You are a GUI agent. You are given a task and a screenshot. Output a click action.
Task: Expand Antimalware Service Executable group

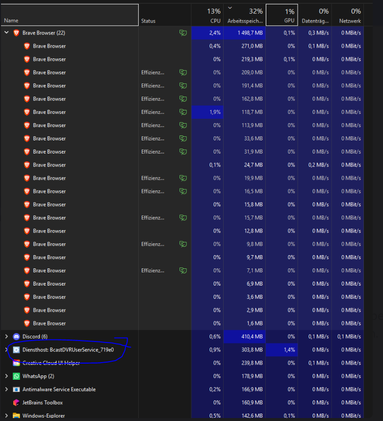(7, 389)
